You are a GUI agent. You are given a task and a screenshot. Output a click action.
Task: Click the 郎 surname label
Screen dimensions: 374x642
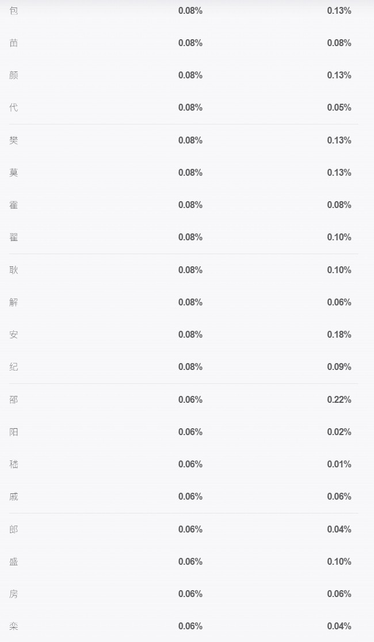[x=13, y=530]
